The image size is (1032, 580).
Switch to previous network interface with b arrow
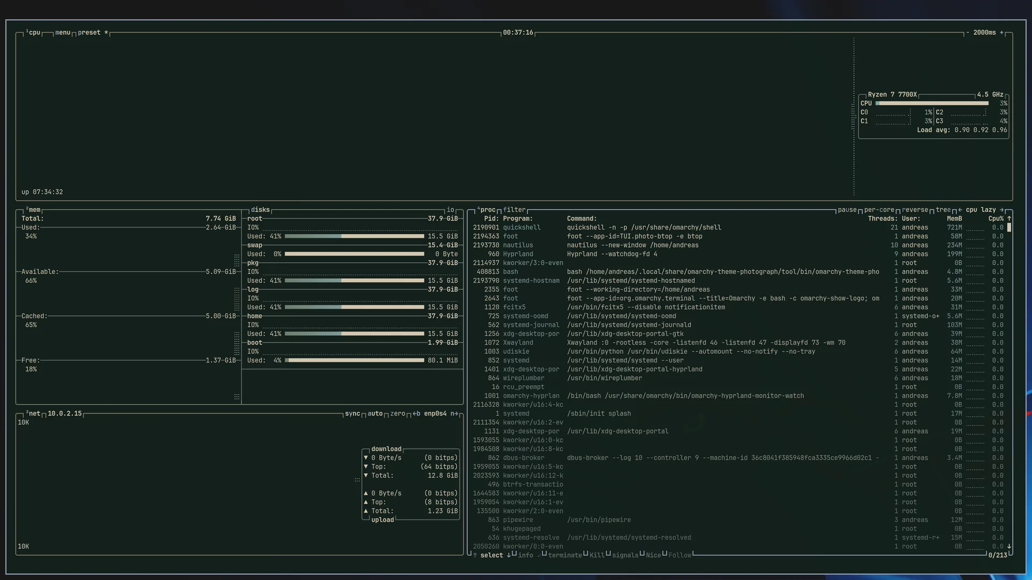417,414
